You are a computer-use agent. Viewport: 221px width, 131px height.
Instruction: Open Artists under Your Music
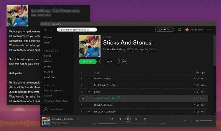[47, 66]
